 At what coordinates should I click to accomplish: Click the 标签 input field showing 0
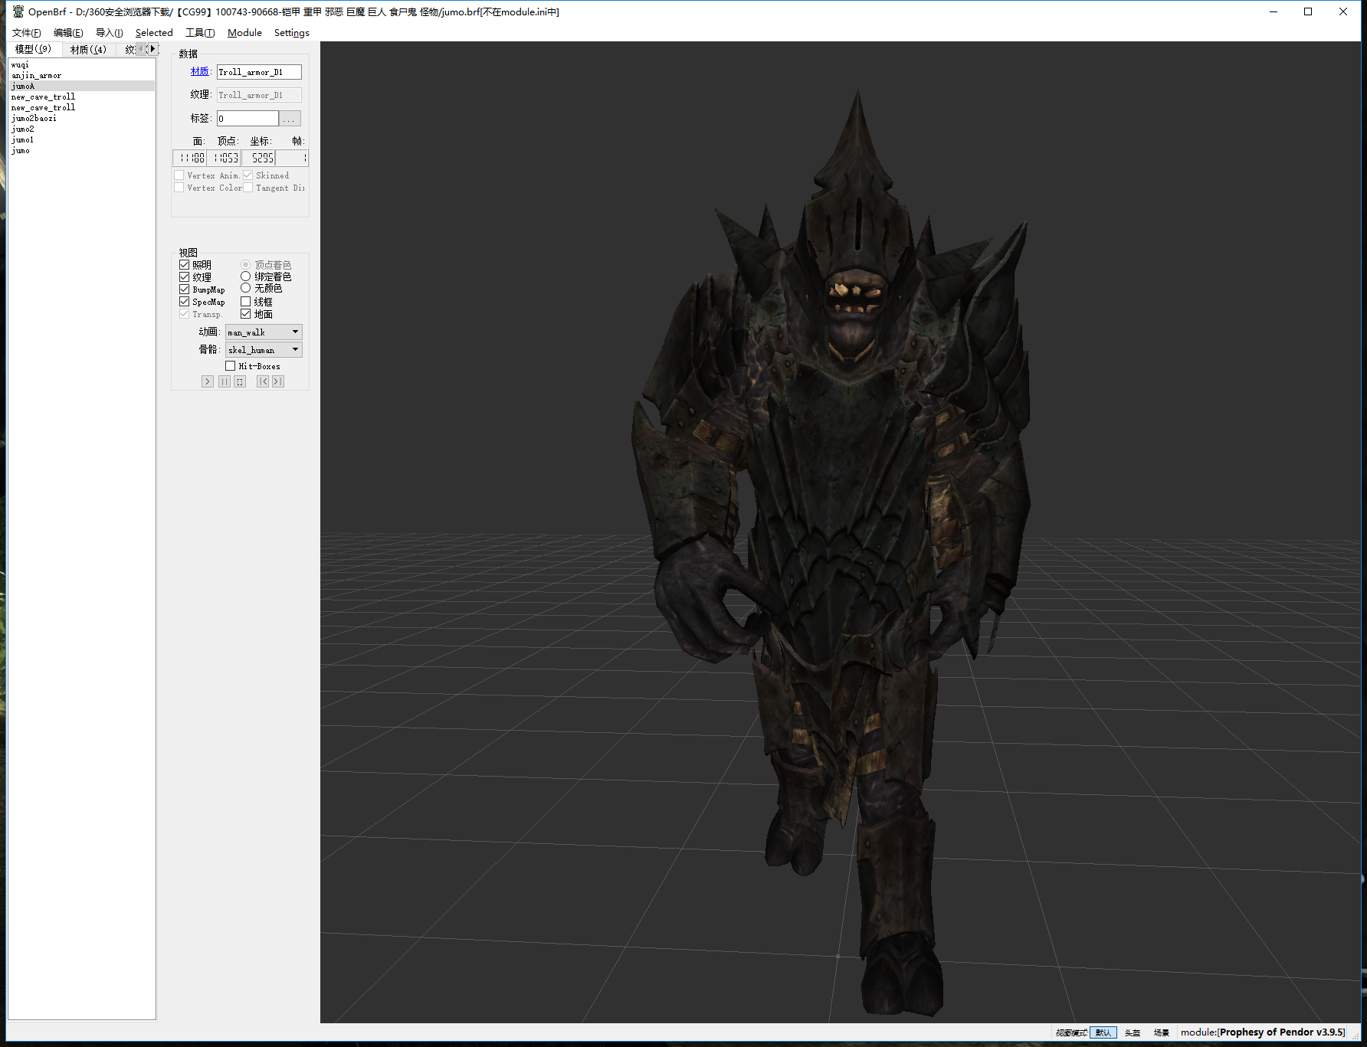coord(248,118)
